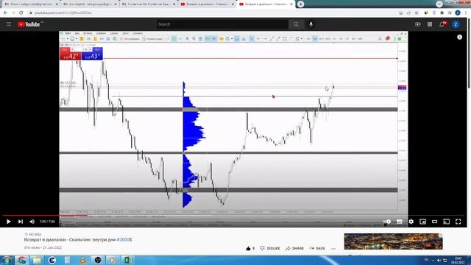This screenshot has height=265, width=471.
Task: Reload the current page
Action: click(21, 13)
